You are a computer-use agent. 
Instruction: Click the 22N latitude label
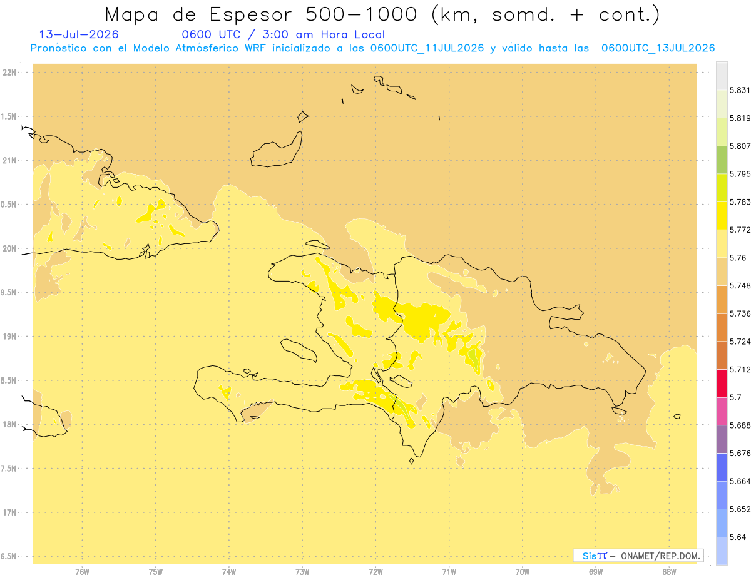[10, 73]
